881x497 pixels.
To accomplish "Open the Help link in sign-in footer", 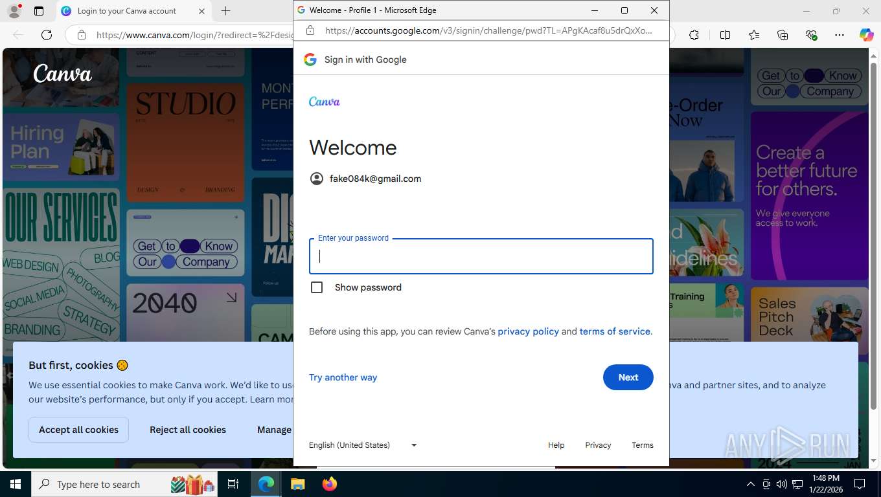I will (556, 445).
